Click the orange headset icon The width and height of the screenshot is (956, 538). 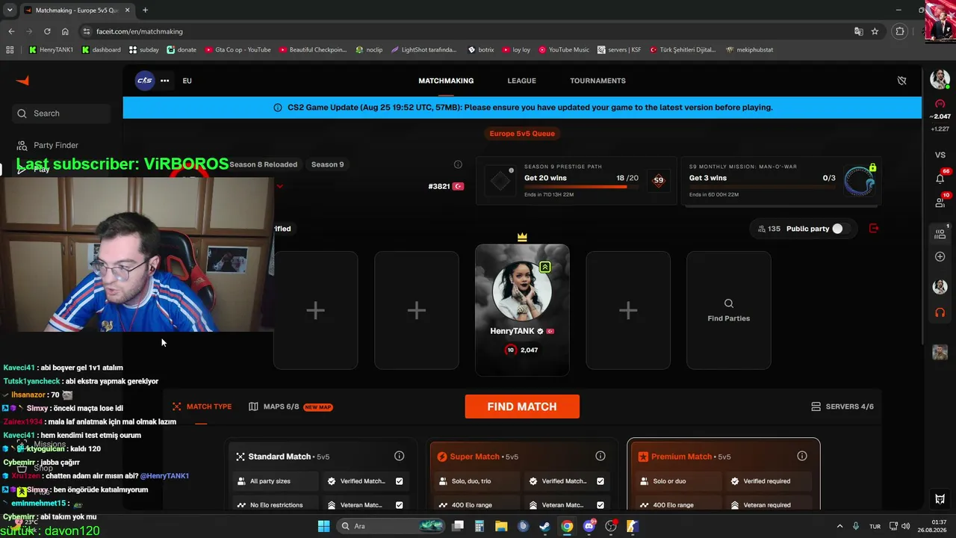940,312
